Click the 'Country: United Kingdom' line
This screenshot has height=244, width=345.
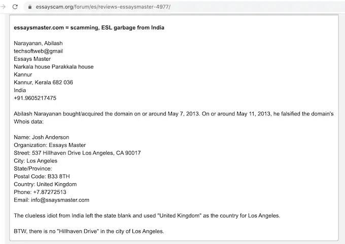pos(45,184)
